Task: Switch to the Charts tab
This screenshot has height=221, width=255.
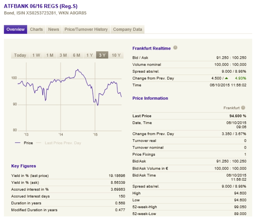Action: tap(36, 29)
